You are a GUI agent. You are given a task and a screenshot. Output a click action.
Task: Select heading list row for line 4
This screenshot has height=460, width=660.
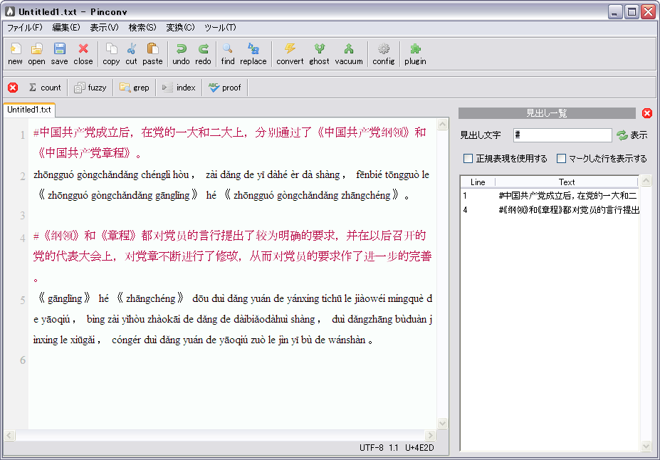550,210
